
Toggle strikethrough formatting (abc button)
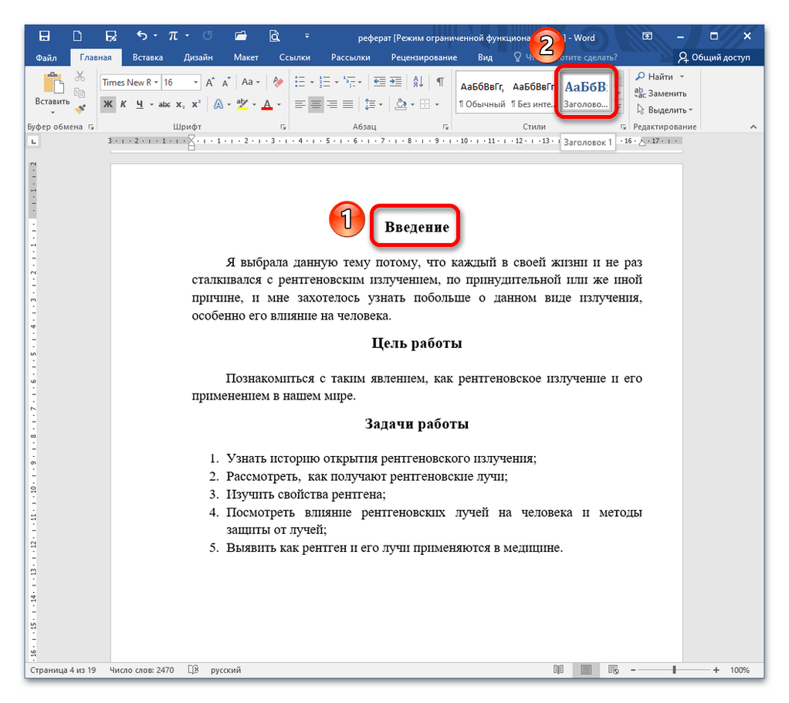[164, 104]
